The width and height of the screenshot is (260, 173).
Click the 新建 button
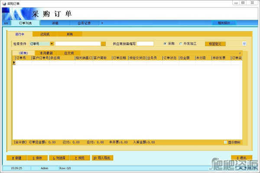click(x=16, y=158)
